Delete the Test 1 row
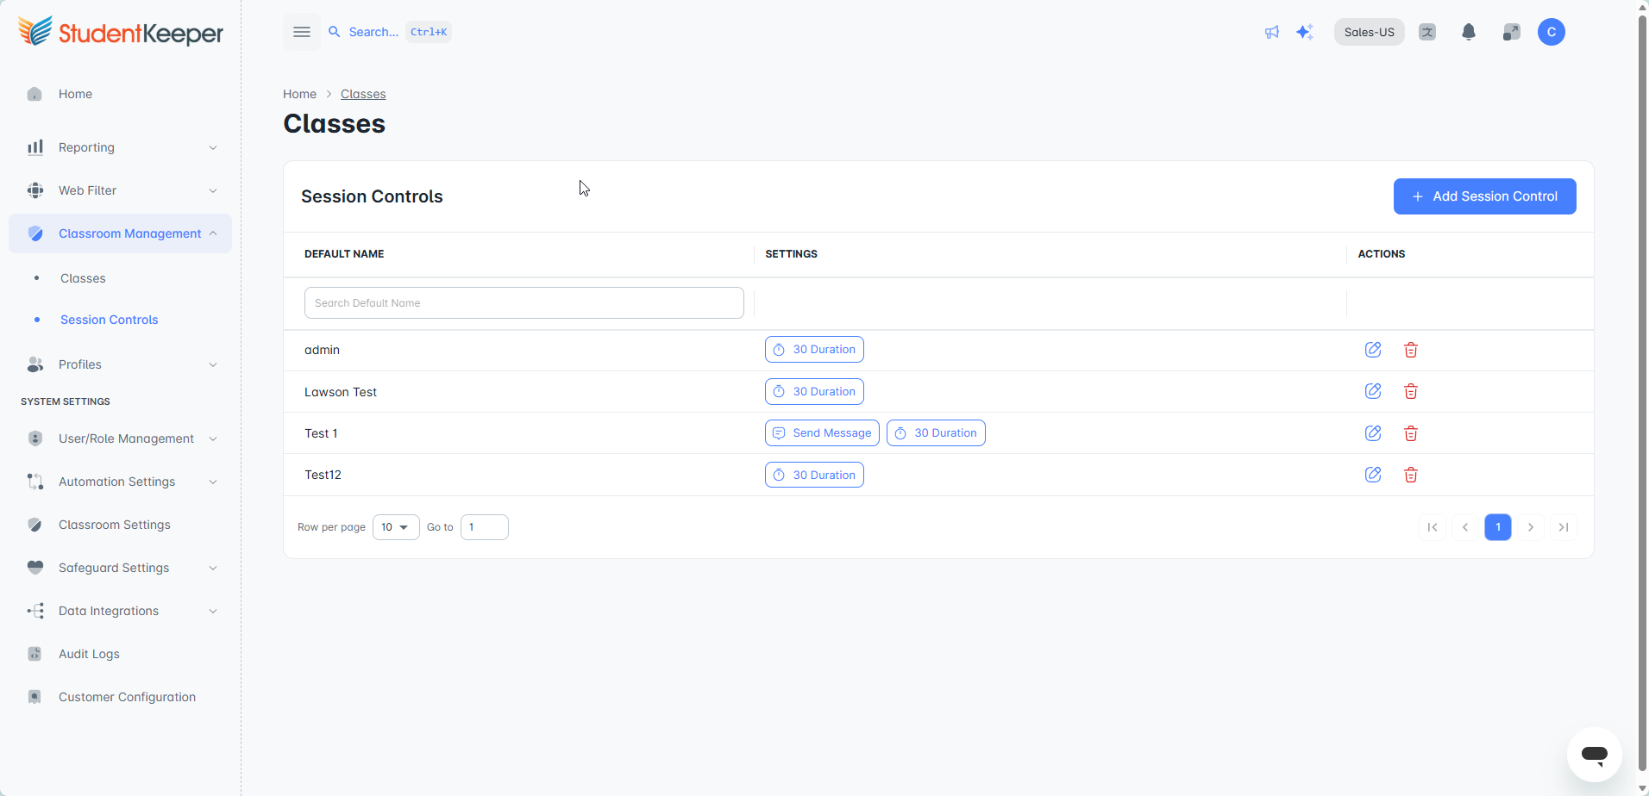This screenshot has height=796, width=1649. [1411, 433]
